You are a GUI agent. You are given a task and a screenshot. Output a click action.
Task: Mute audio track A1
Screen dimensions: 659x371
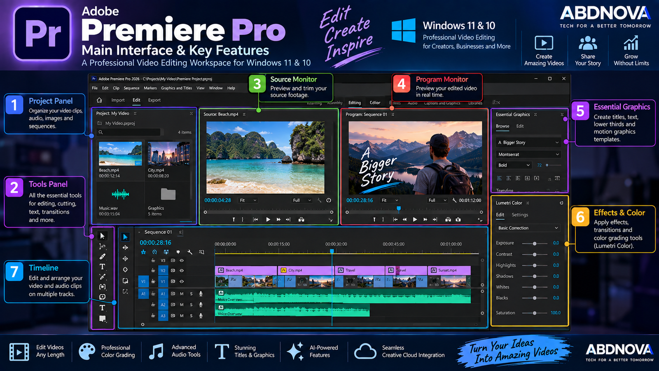pyautogui.click(x=182, y=294)
